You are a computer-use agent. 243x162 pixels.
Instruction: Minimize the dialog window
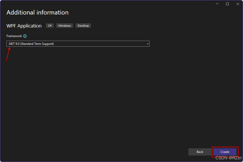tap(217, 4)
